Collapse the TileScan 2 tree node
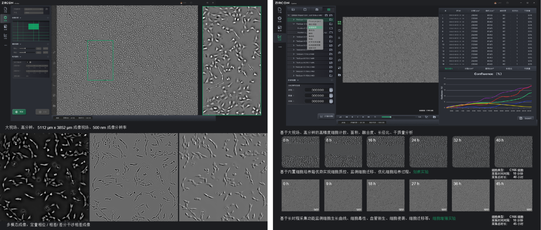Image resolution: width=541 pixels, height=230 pixels. 294,24
